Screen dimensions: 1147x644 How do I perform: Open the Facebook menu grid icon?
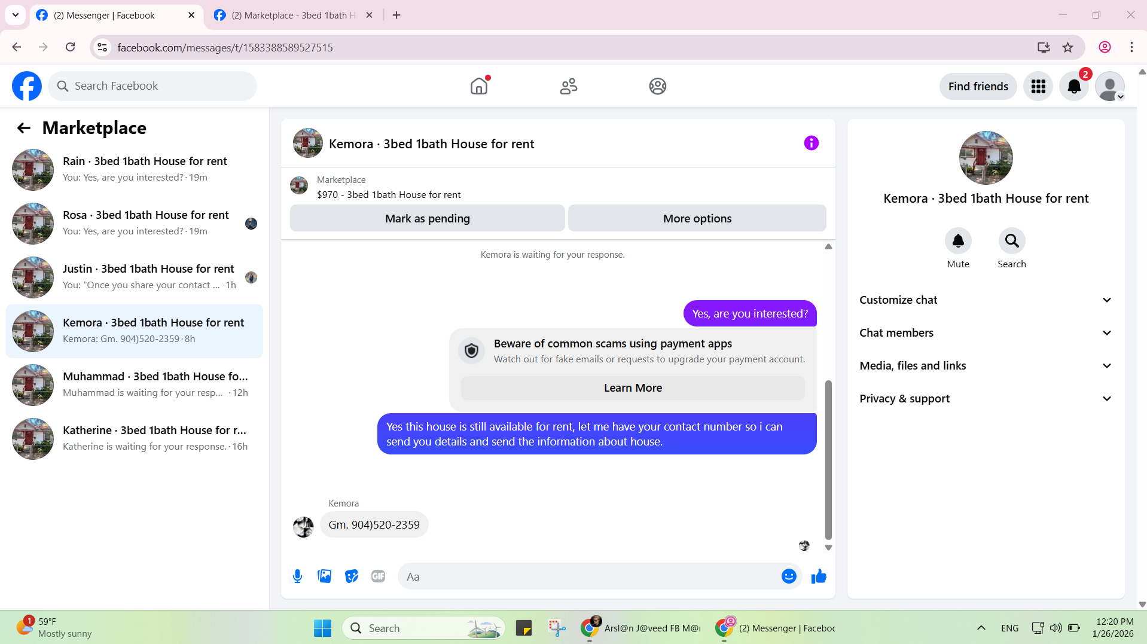(x=1038, y=86)
